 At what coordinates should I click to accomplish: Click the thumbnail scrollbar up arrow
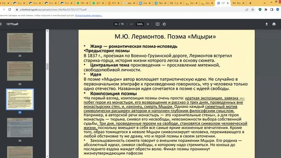[47, 31]
